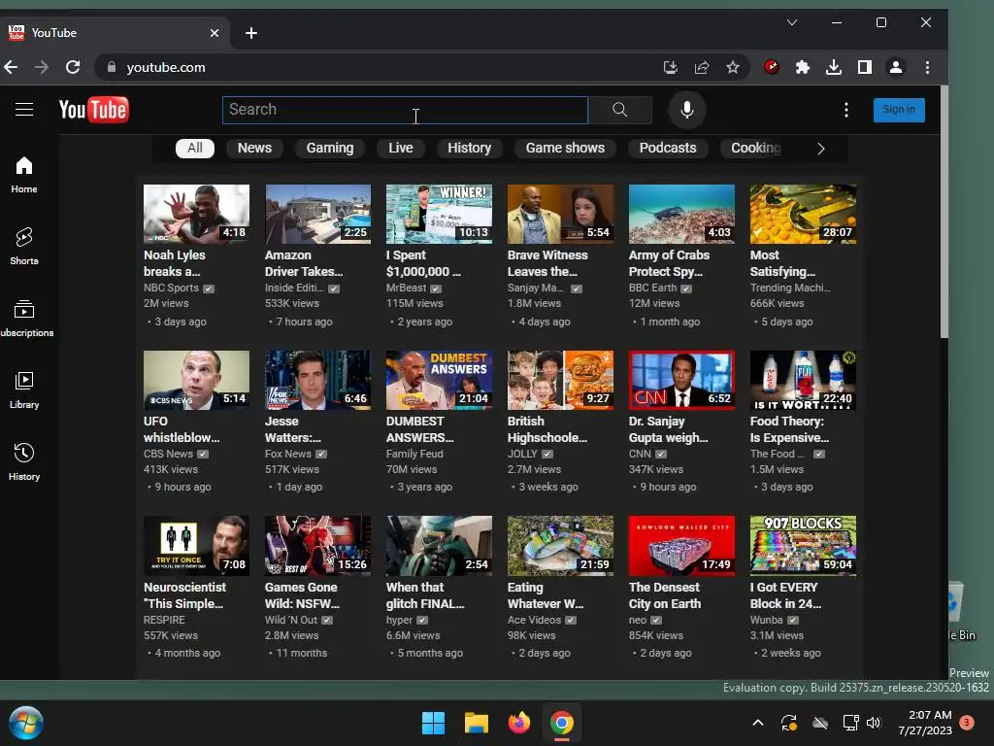994x746 pixels.
Task: Click the search magnifier button
Action: (620, 110)
